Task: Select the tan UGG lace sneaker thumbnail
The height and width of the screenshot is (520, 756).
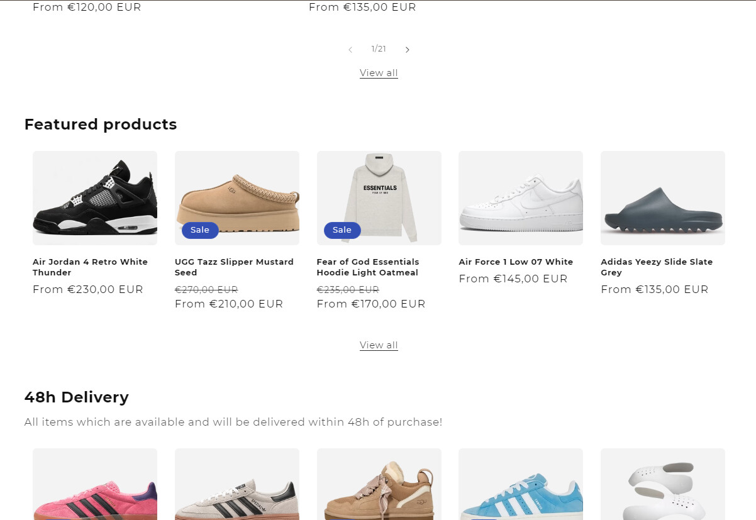Action: coord(379,484)
